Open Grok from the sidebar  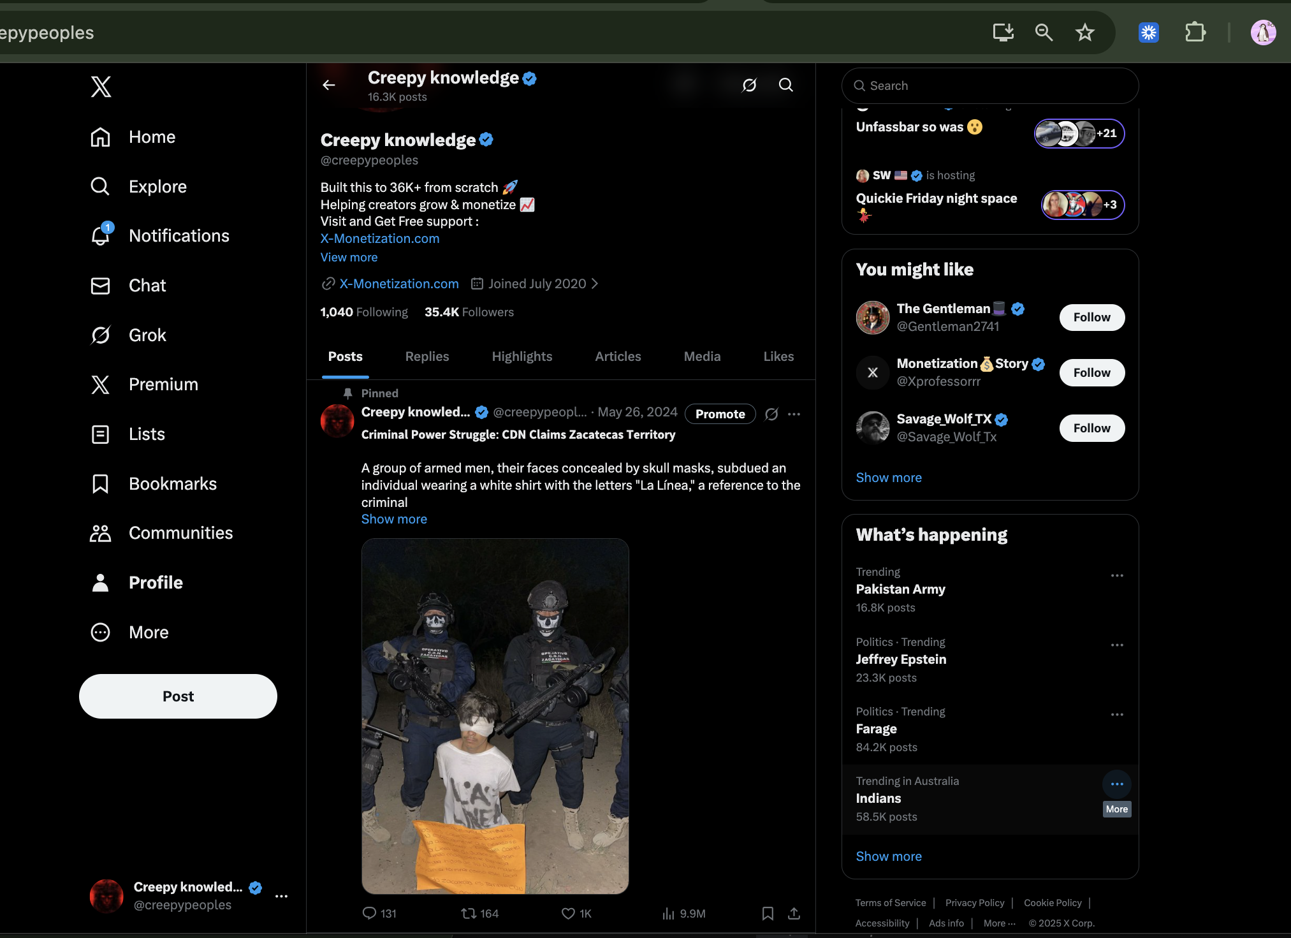pyautogui.click(x=147, y=335)
